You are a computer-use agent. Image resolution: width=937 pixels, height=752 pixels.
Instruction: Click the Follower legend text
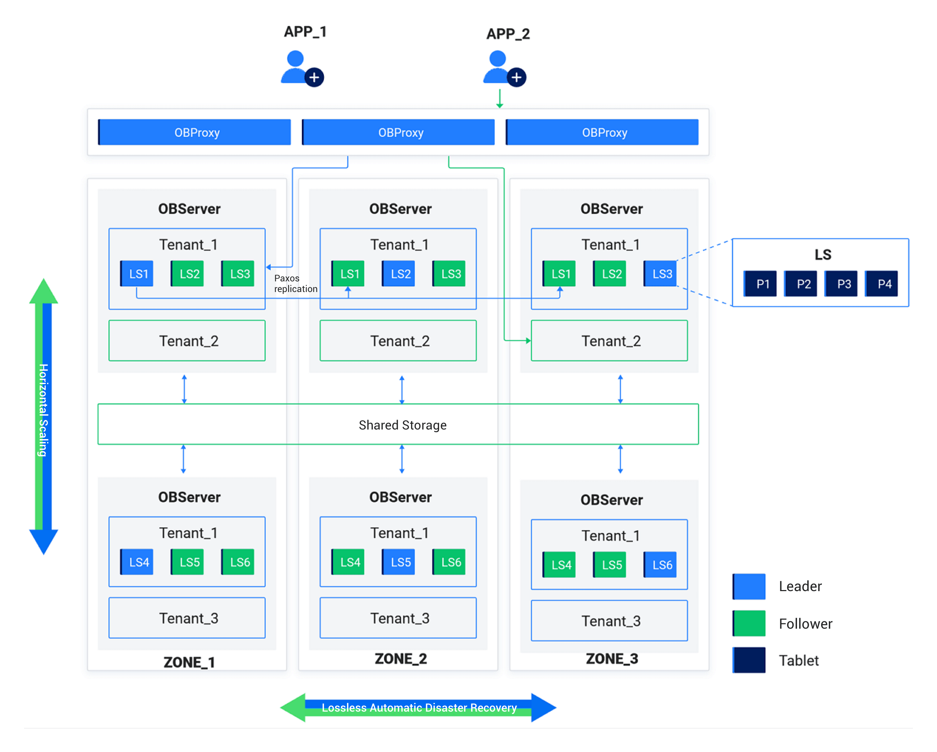805,623
